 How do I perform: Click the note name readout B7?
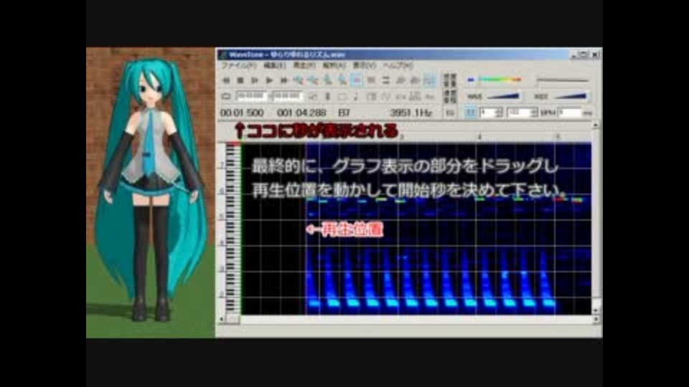344,113
